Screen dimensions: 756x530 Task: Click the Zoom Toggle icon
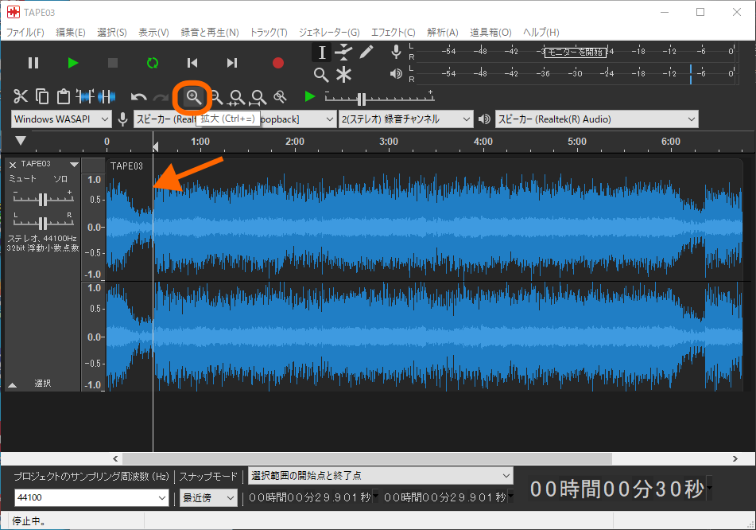[280, 97]
